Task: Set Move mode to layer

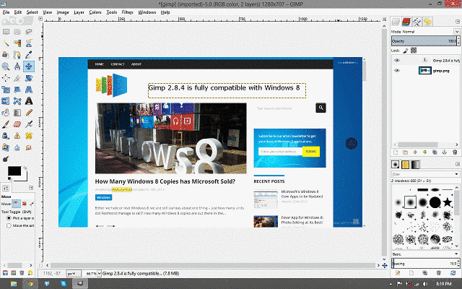Action: tap(16, 204)
